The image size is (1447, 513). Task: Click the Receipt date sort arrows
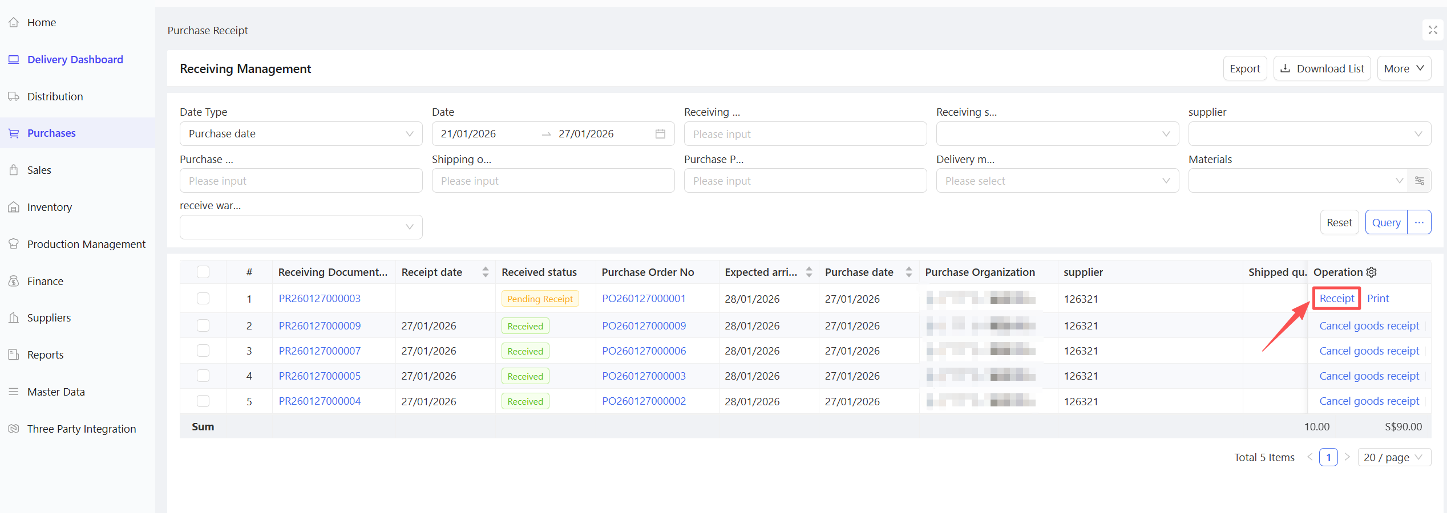pos(485,272)
